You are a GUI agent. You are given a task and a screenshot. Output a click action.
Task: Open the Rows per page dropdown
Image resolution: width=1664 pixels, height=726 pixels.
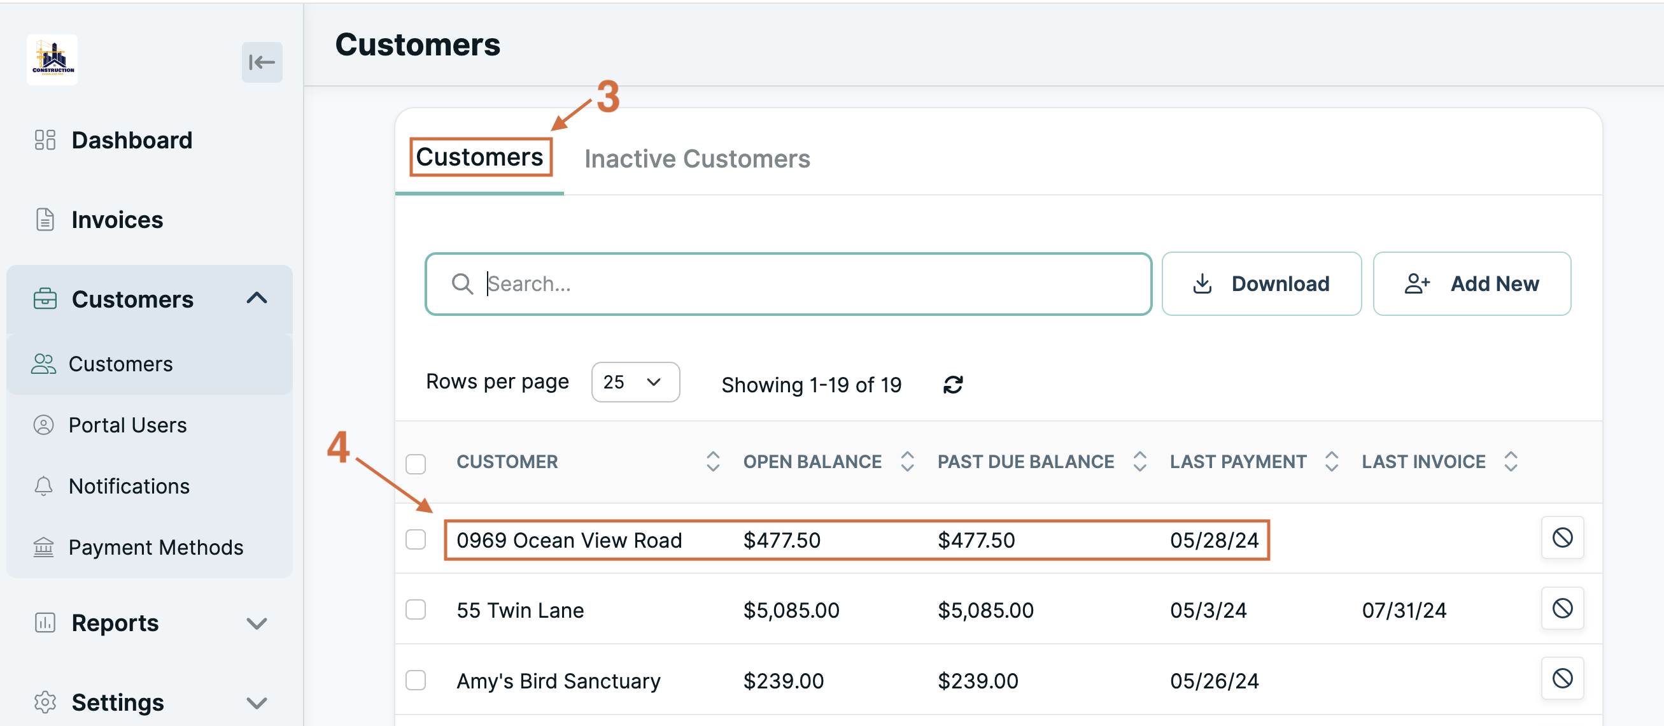[x=635, y=382]
